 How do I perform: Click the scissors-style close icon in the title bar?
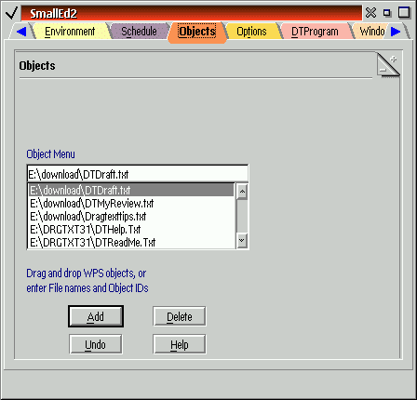[x=370, y=13]
